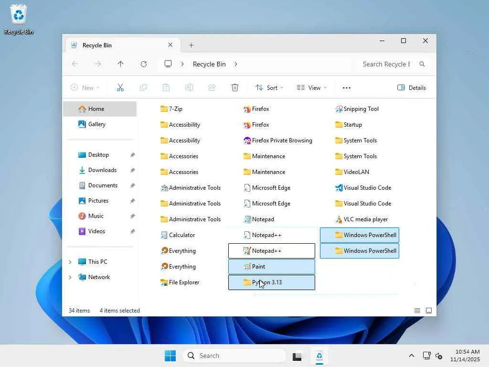Open clock and date flyout

[466, 356]
